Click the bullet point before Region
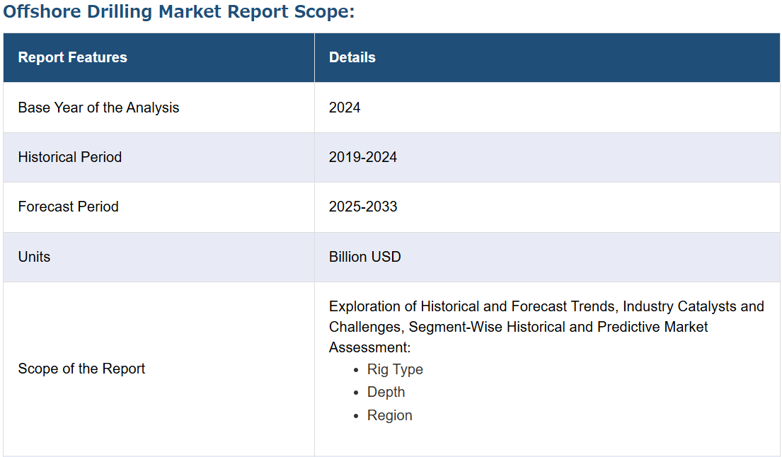782x457 pixels. click(356, 416)
